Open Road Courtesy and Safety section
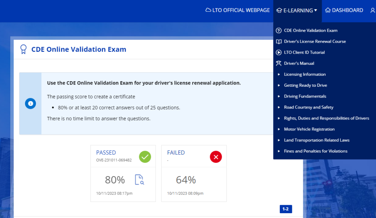The height and width of the screenshot is (218, 376). coord(308,107)
